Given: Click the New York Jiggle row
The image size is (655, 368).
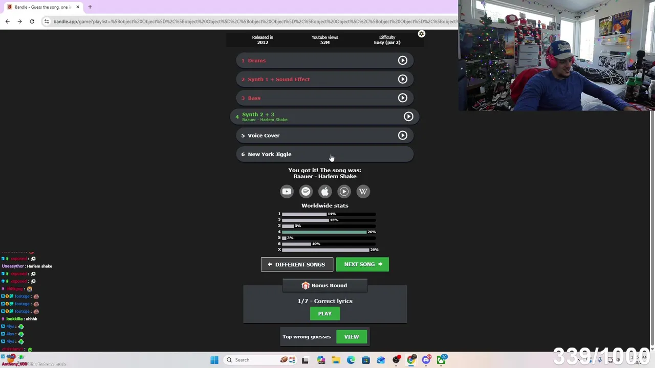Looking at the screenshot, I should 325,154.
